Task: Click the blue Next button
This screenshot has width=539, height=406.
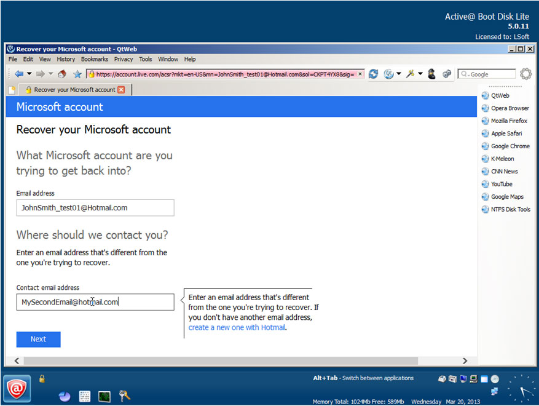Action: pyautogui.click(x=39, y=339)
